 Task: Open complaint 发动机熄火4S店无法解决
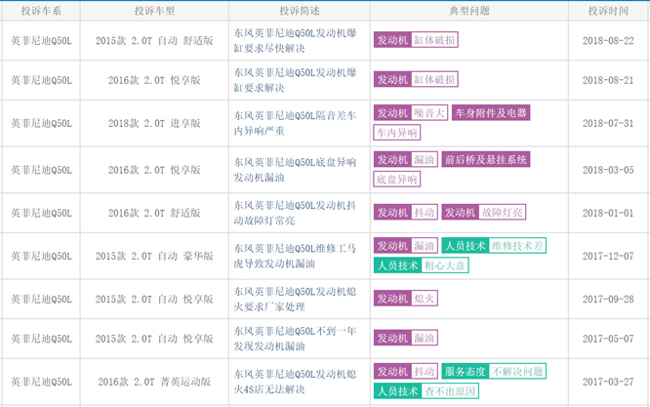pyautogui.click(x=295, y=382)
